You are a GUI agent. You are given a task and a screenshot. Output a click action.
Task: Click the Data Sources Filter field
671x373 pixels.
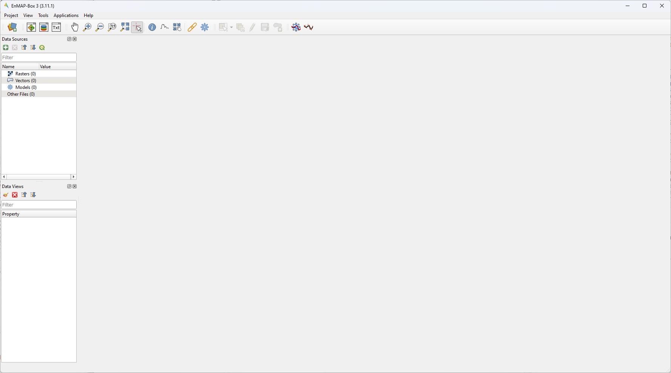point(39,57)
